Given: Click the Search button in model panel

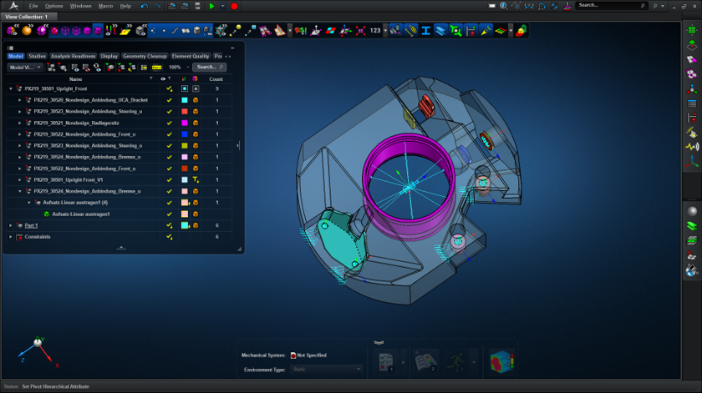Looking at the screenshot, I should 208,67.
